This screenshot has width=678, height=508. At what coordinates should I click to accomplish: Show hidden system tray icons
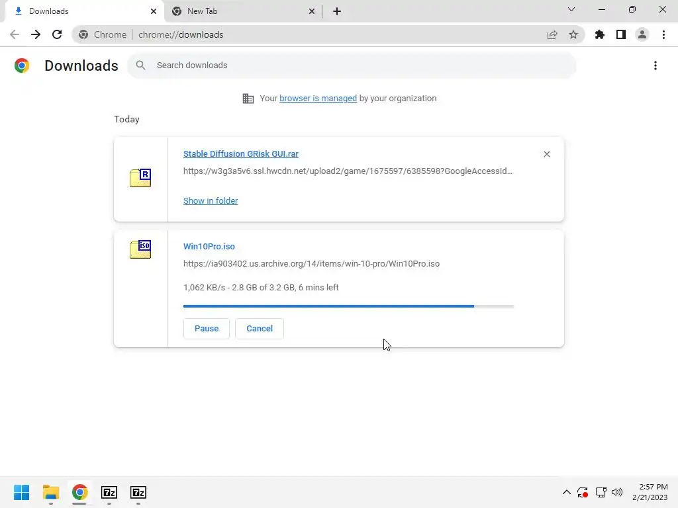coord(567,492)
